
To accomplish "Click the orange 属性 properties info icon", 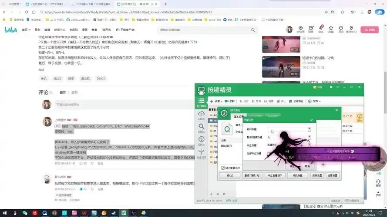I will pyautogui.click(x=360, y=117).
